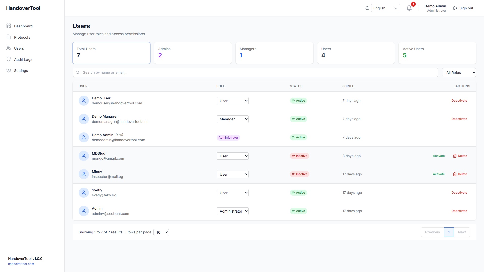The height and width of the screenshot is (272, 484).
Task: Select the Active Users stat card
Action: (437, 53)
